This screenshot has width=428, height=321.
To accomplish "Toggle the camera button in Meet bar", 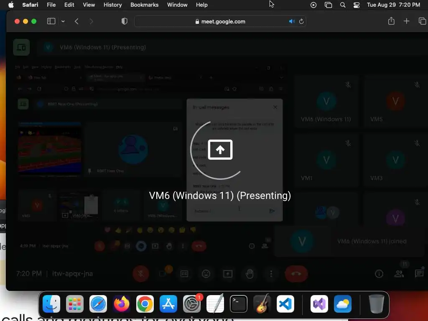I will tap(163, 273).
